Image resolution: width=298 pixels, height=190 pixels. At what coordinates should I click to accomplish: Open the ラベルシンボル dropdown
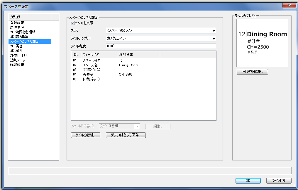pyautogui.click(x=161, y=39)
